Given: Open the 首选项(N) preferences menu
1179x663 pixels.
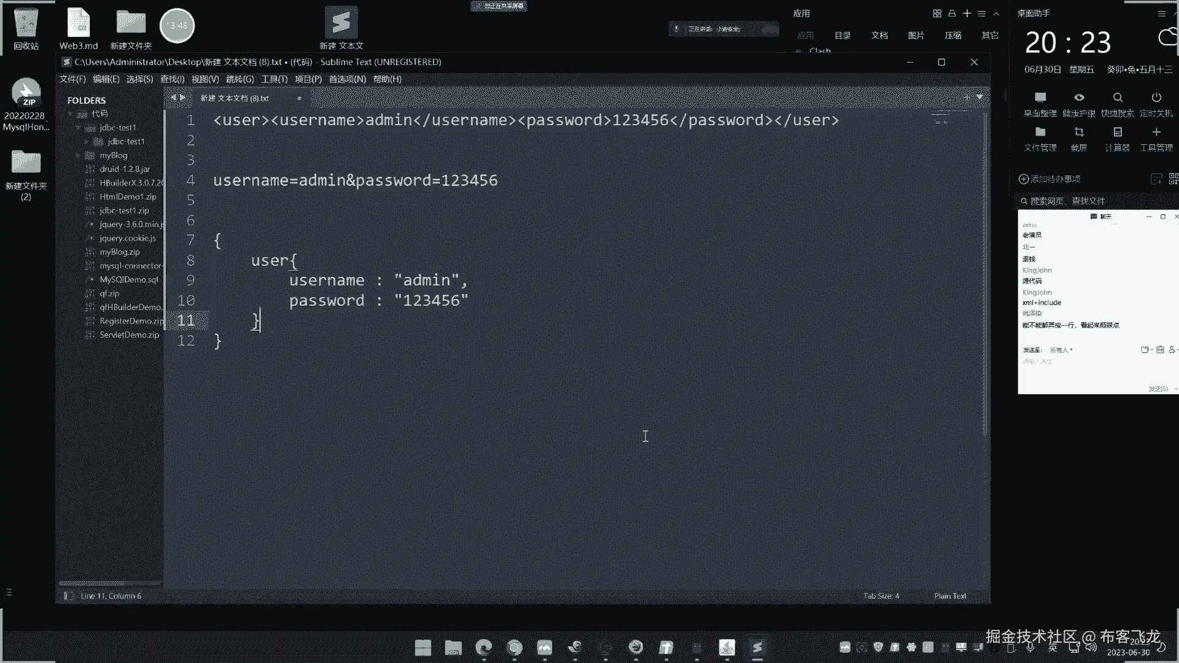Looking at the screenshot, I should click(347, 79).
